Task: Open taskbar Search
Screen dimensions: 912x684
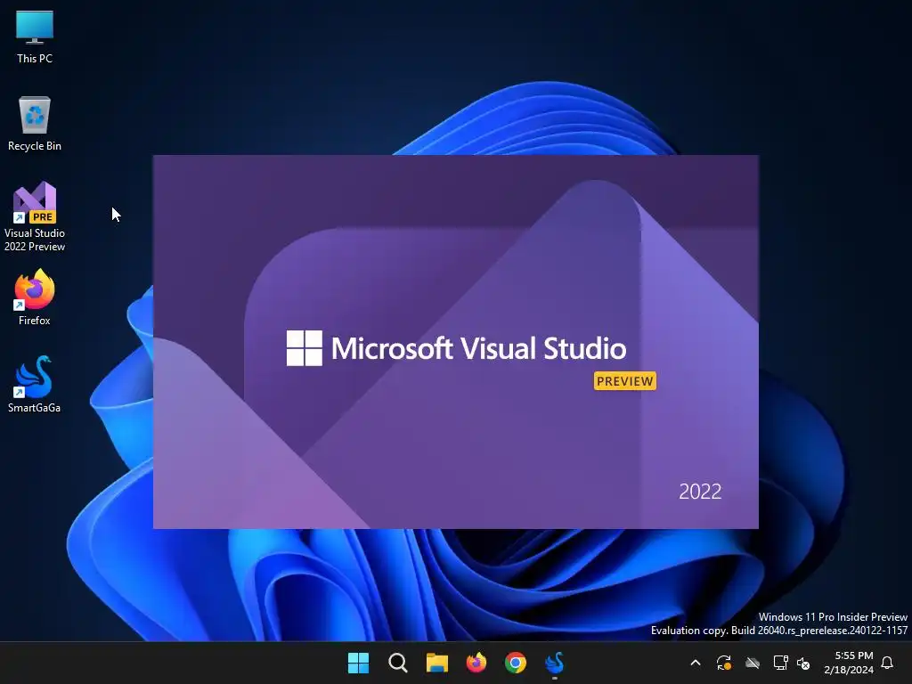Action: point(398,663)
